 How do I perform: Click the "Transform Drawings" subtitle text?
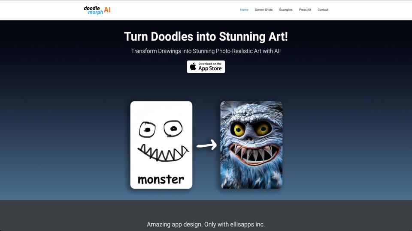tap(206, 51)
